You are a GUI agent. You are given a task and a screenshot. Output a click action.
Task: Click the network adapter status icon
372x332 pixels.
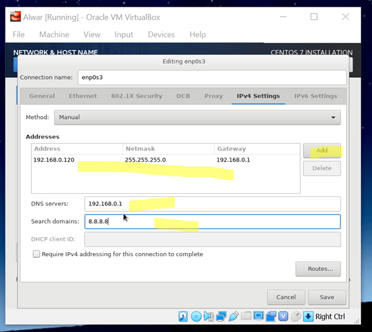[222, 317]
